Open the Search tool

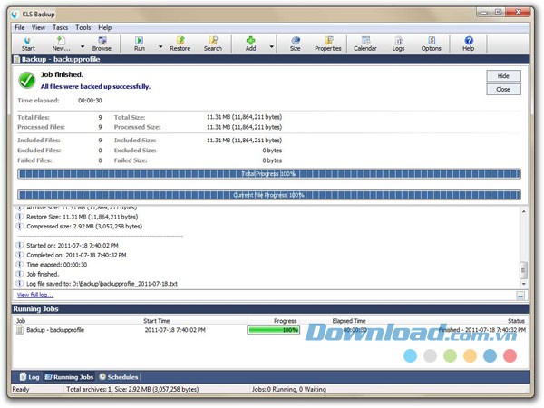[x=212, y=43]
